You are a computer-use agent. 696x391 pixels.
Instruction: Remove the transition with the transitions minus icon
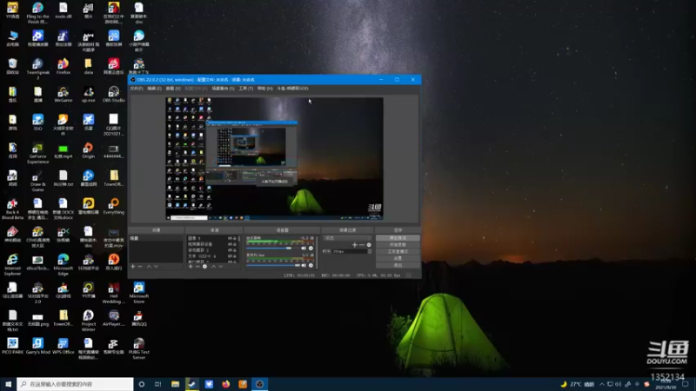pos(362,245)
